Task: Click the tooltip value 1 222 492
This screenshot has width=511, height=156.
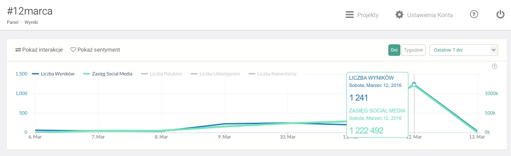Action: (x=366, y=131)
